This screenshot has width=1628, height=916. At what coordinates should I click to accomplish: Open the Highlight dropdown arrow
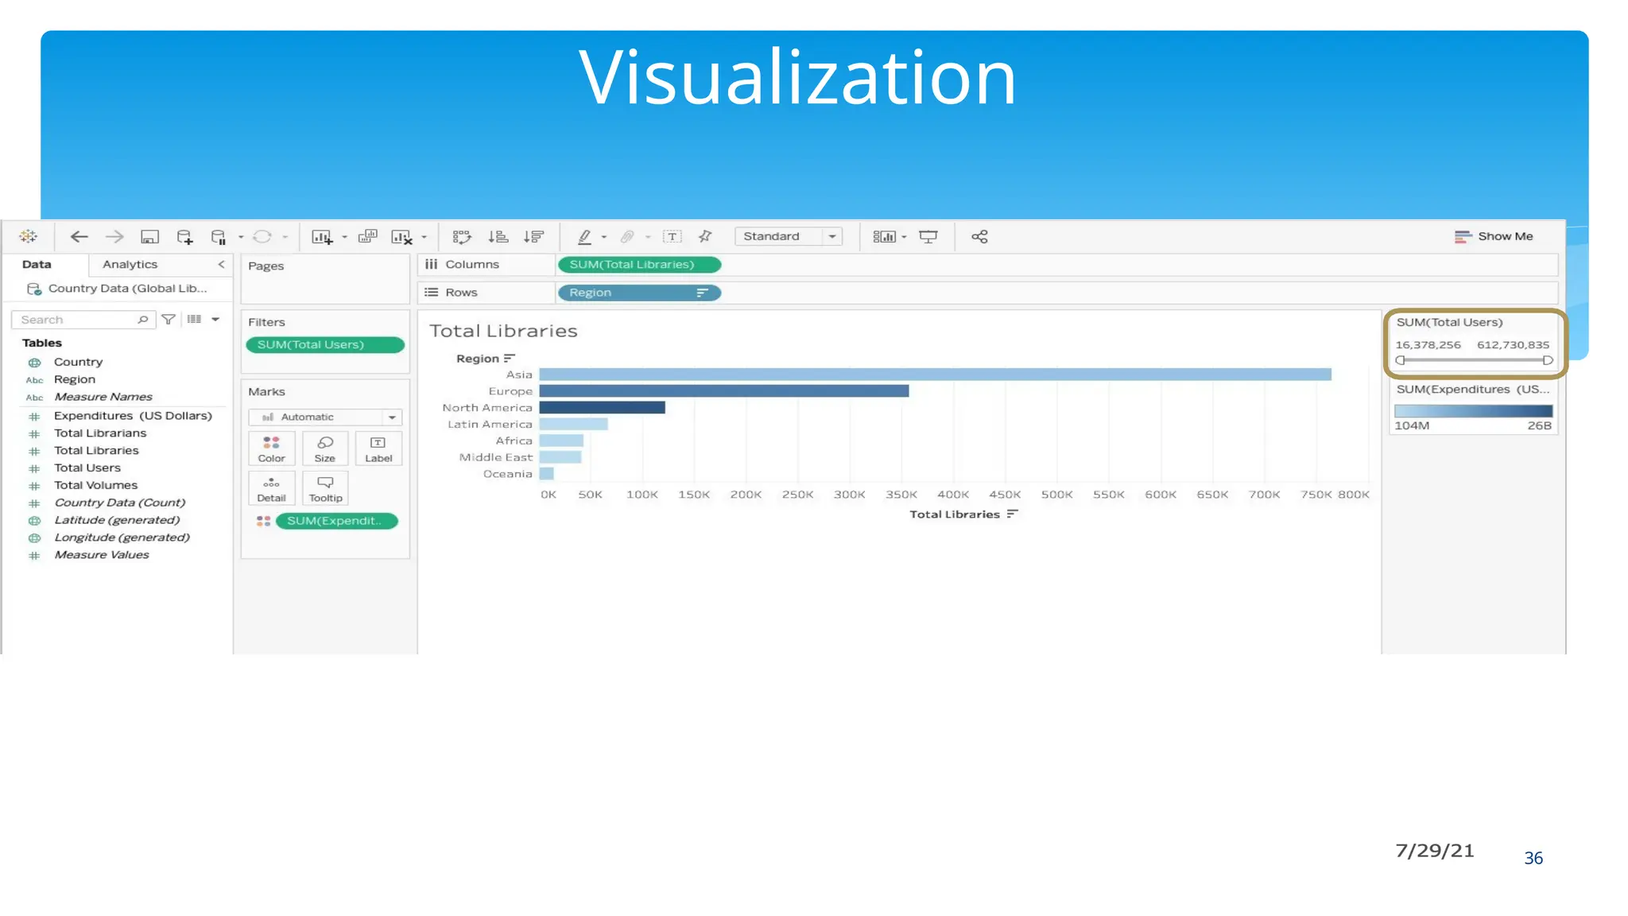click(x=604, y=237)
